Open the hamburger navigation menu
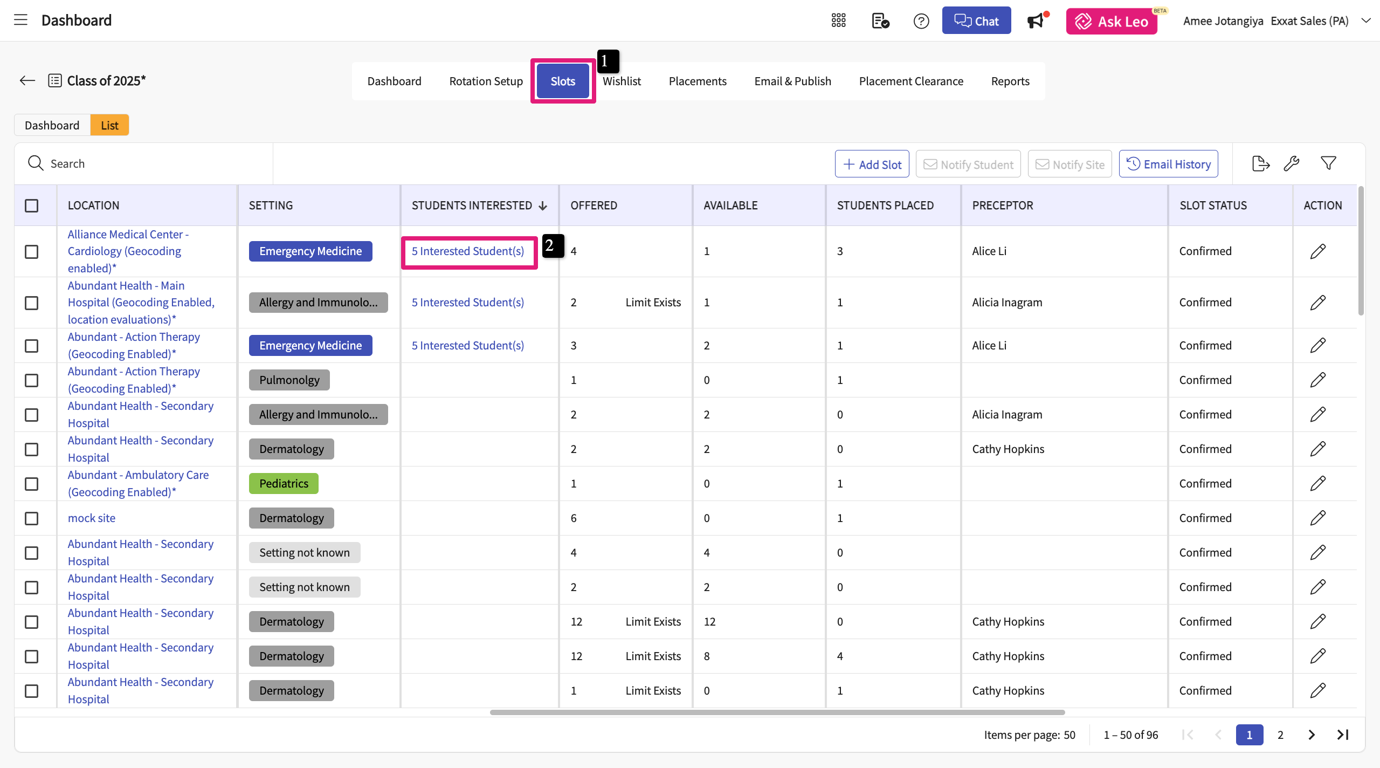Viewport: 1380px width, 768px height. click(x=20, y=20)
